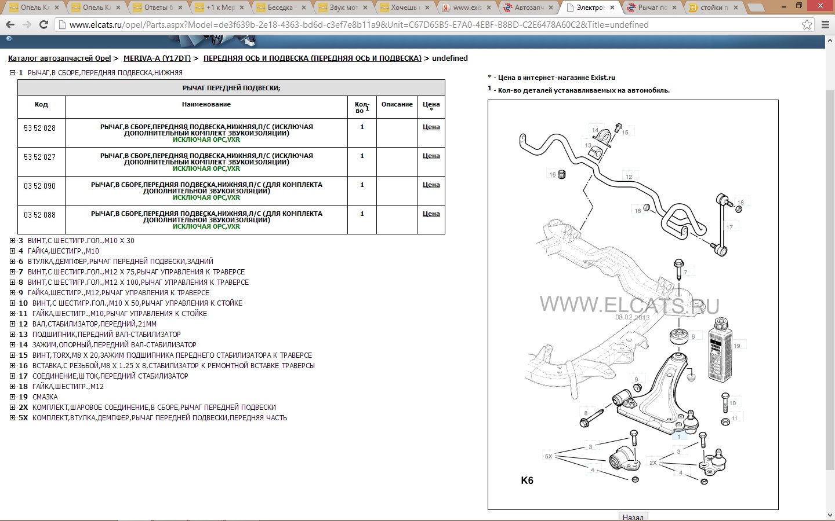Click the Назад button below diagram
The height and width of the screenshot is (521, 835).
633,516
